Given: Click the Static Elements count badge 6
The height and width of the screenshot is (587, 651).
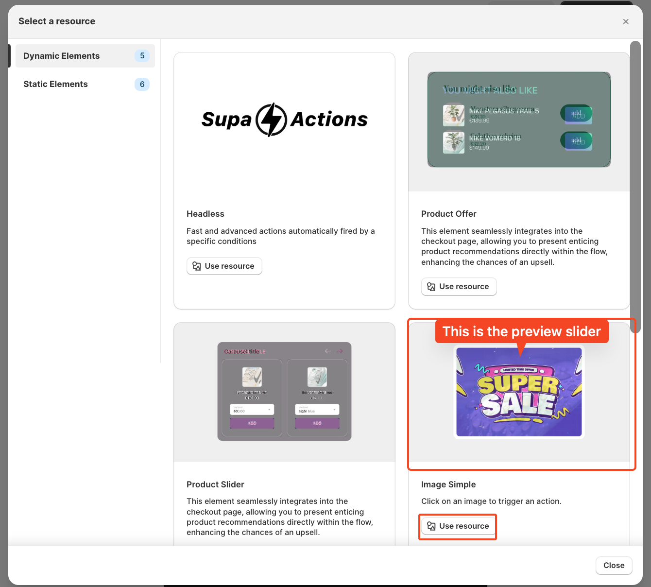Looking at the screenshot, I should click(x=142, y=84).
